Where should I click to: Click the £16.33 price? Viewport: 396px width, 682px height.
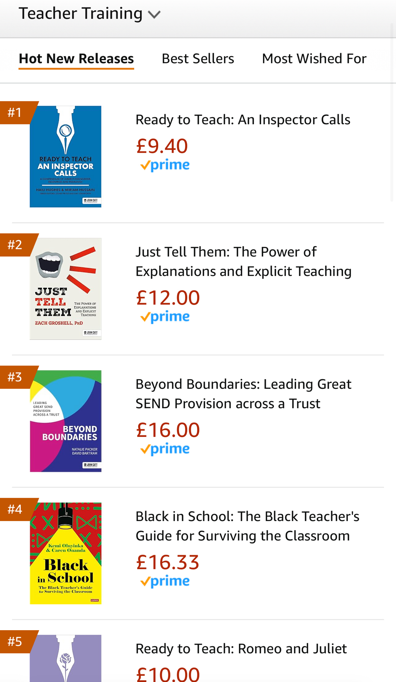click(167, 562)
